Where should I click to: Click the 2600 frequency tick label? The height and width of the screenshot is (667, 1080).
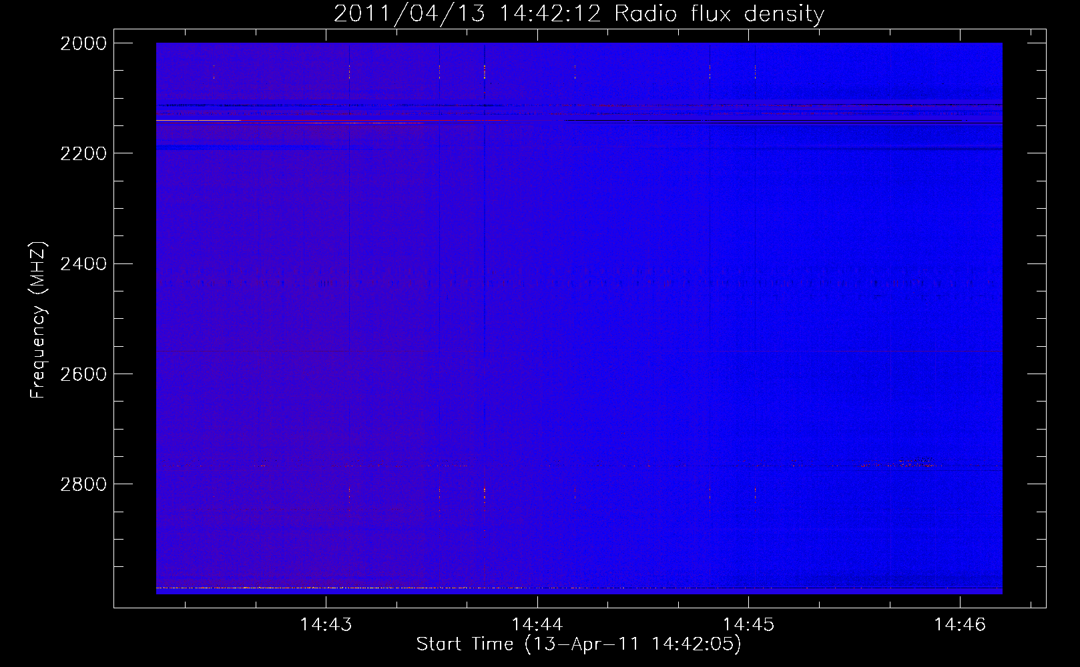coord(83,374)
